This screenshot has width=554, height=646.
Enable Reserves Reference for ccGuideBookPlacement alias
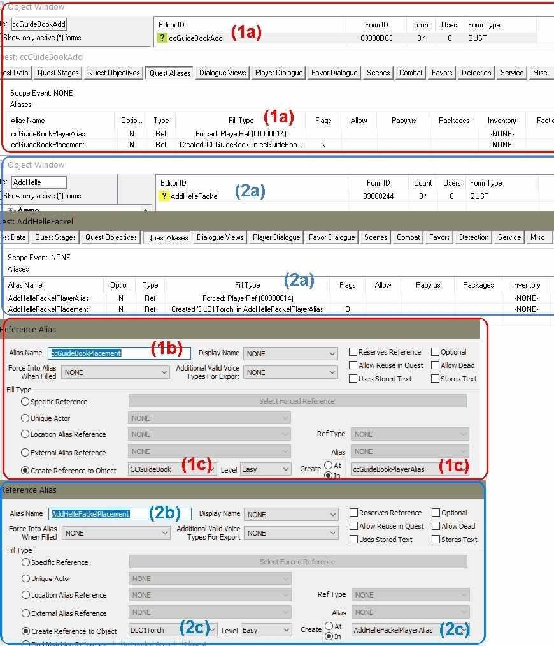click(x=353, y=352)
